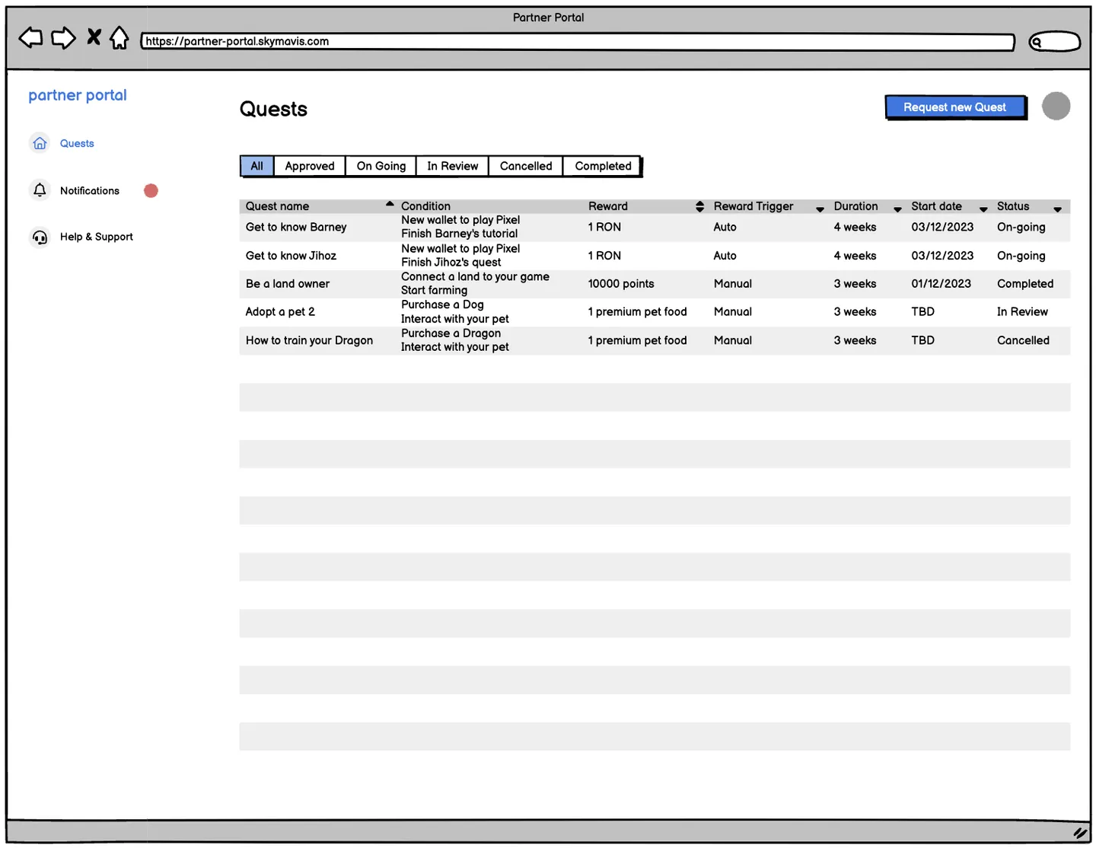Screen dimensions: 1096x848
Task: Open the Notifications sidebar link
Action: (90, 190)
